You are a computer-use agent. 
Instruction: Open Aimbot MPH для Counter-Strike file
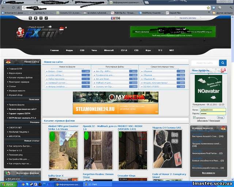[64, 127]
